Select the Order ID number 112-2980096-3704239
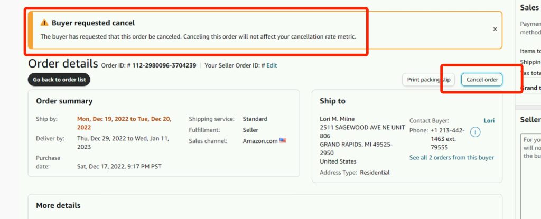541x219 pixels. click(163, 65)
